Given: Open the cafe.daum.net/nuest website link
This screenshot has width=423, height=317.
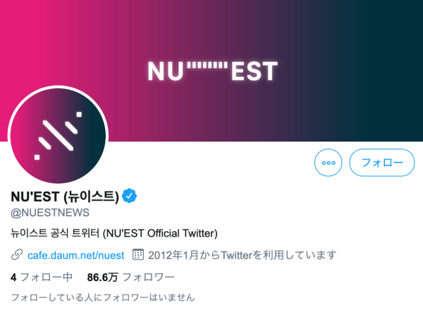Looking at the screenshot, I should 76,255.
